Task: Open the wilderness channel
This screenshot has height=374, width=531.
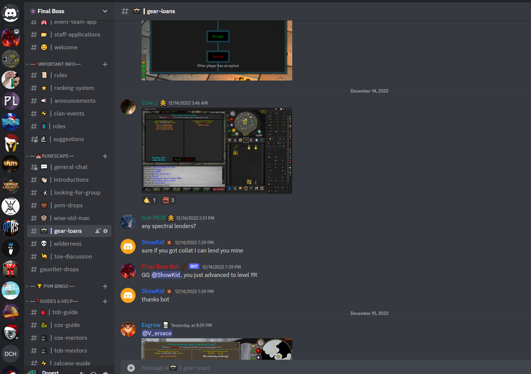Action: (x=69, y=244)
